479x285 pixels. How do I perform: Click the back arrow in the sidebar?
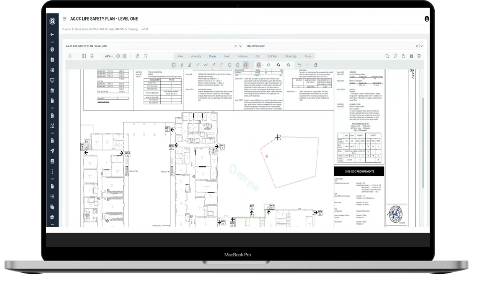point(52,34)
